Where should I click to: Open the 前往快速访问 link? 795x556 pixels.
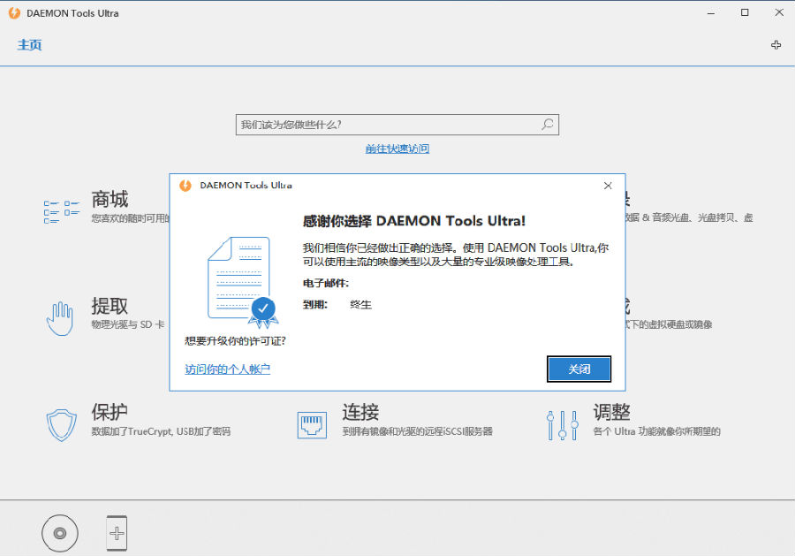click(397, 148)
